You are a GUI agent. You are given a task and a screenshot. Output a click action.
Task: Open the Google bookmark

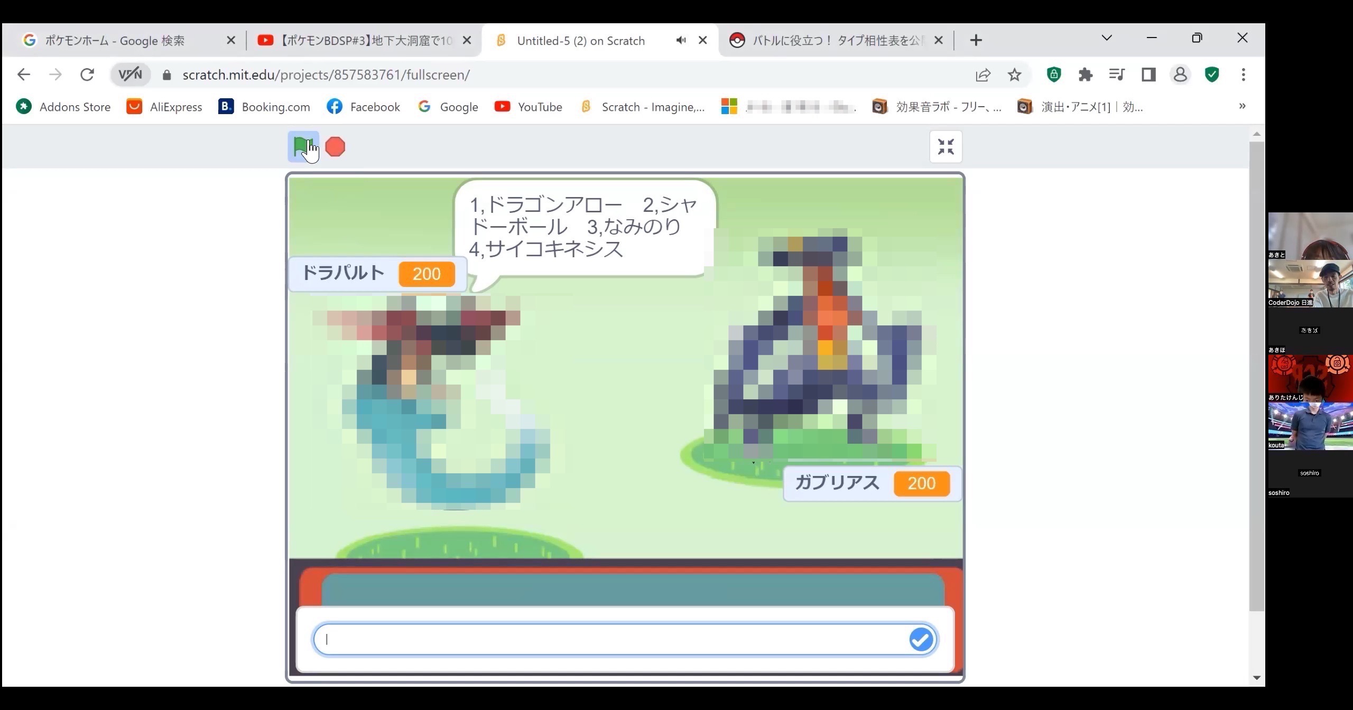pyautogui.click(x=448, y=107)
